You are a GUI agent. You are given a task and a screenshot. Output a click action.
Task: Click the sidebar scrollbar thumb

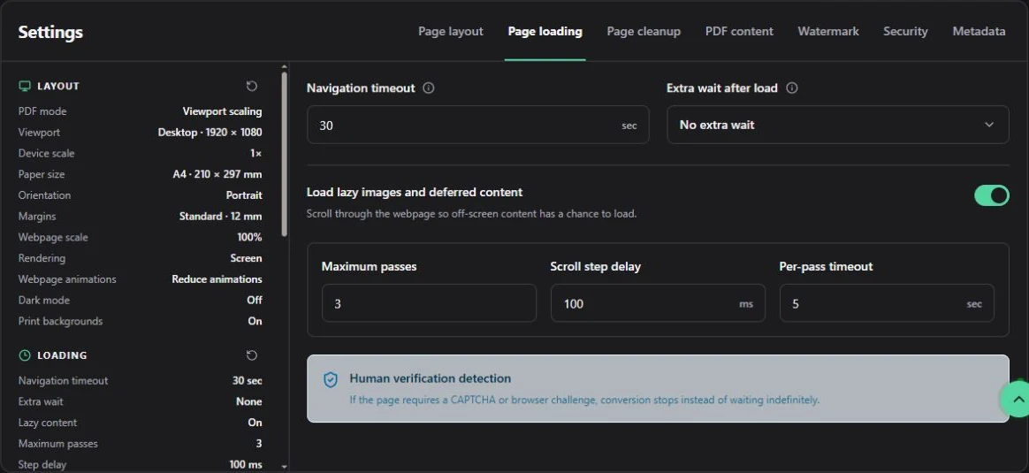[284, 154]
